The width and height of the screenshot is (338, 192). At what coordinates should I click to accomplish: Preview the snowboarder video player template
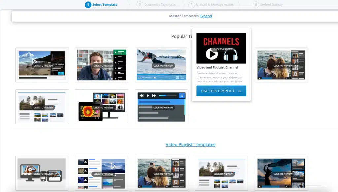click(161, 65)
